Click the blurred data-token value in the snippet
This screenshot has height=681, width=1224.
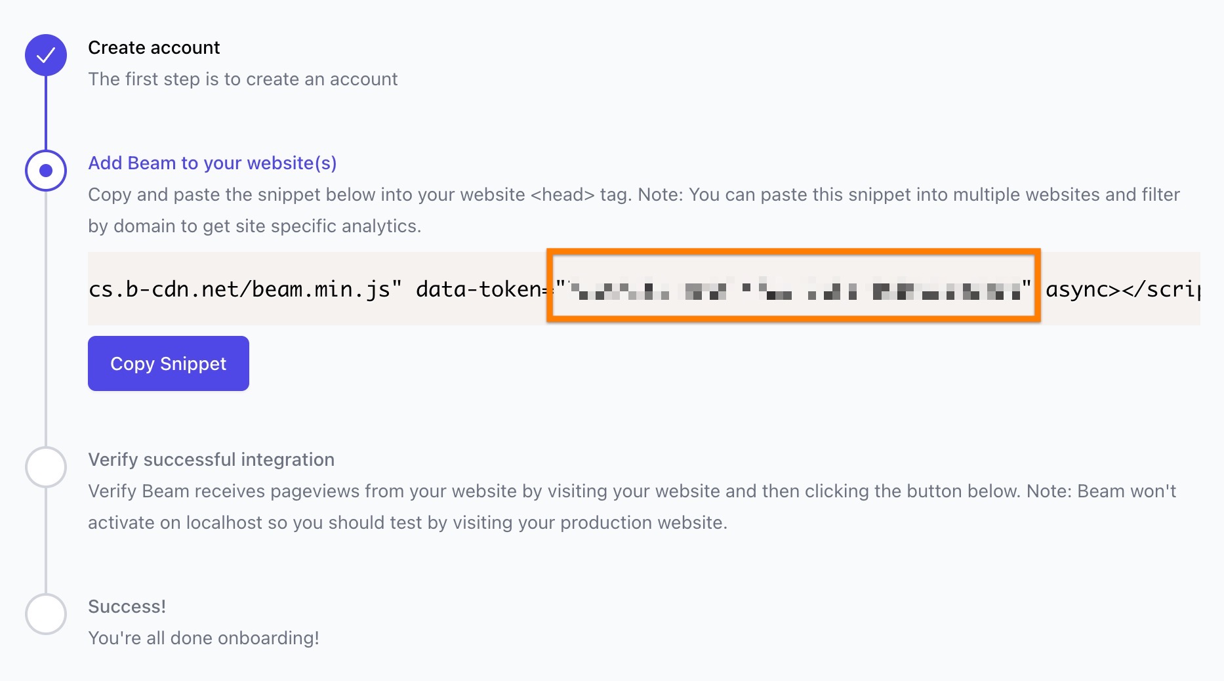coord(794,289)
